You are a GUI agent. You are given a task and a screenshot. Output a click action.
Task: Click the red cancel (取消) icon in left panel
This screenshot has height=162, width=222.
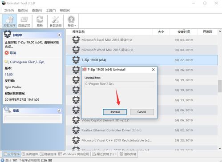(x=7, y=53)
